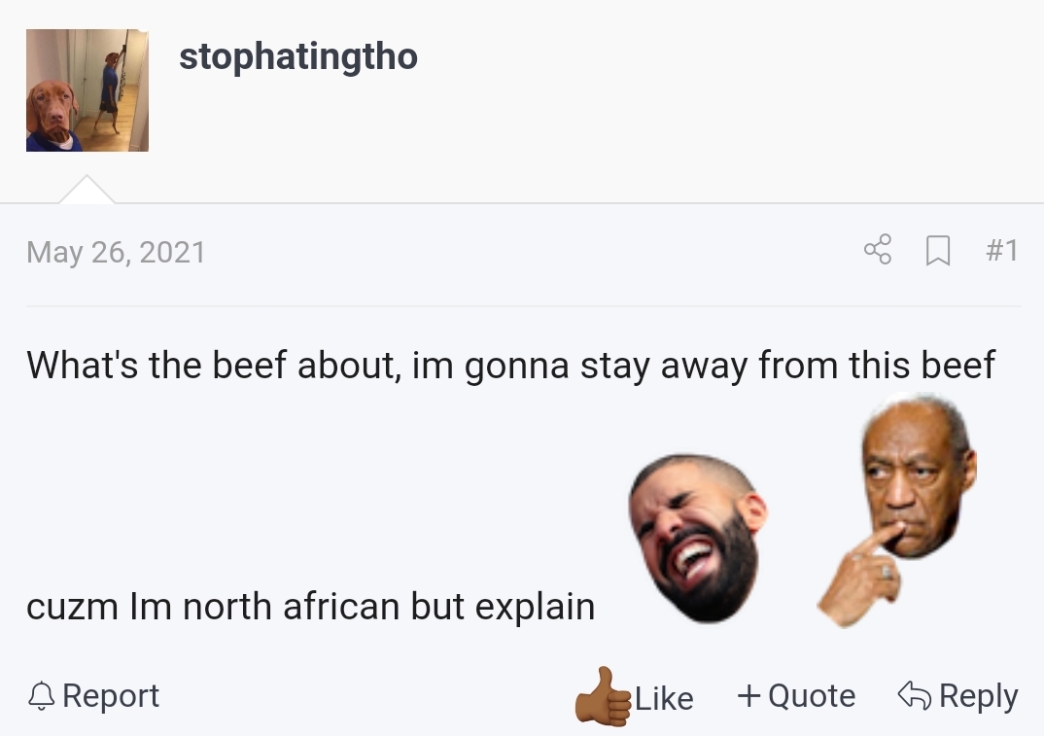
Task: Click the share icon in post header
Action: click(877, 250)
